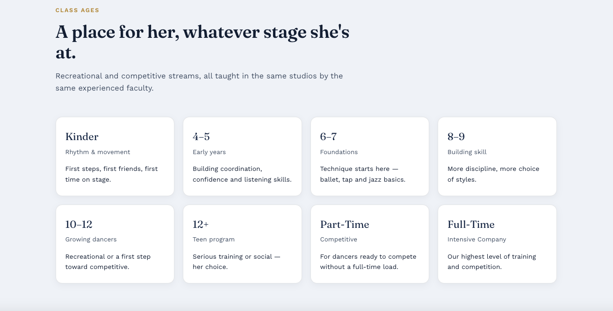Click the Part-Time title text
This screenshot has width=613, height=311.
coord(345,225)
